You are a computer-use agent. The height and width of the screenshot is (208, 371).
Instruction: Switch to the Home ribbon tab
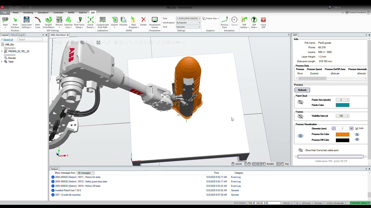16,13
